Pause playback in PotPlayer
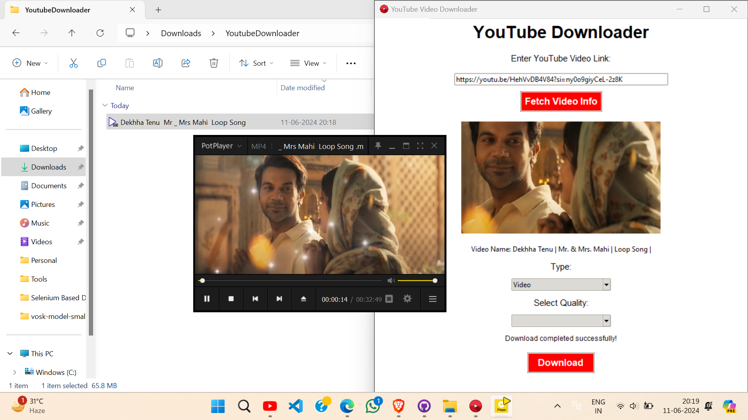Screen dimensions: 748x420 (x=207, y=299)
